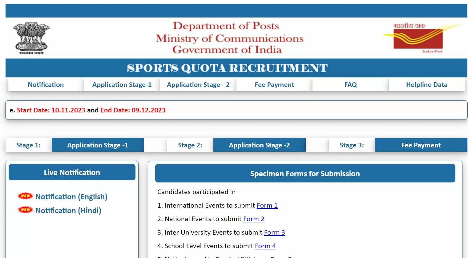Click the NEW badge beside Notification (English)
The image size is (468, 258).
pyautogui.click(x=25, y=196)
